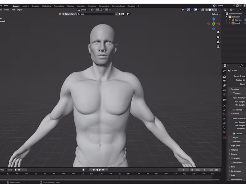The height and width of the screenshot is (184, 246).
Task: Switch to the Sculpting workspace tab
Action: [x=36, y=6]
